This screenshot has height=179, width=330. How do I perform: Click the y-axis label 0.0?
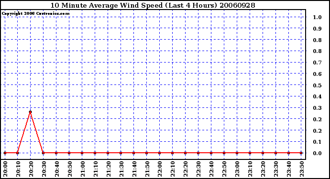pos(317,153)
